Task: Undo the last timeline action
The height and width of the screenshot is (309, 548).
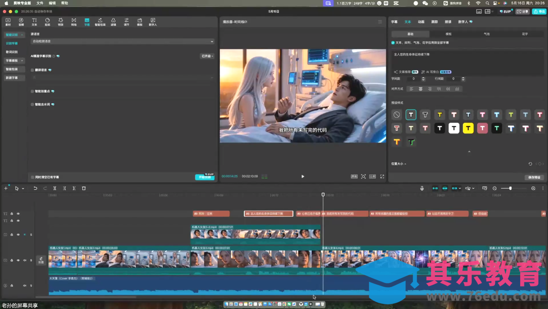Action: 35,188
